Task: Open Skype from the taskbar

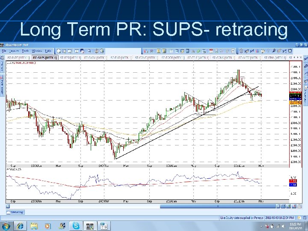Action: (76, 226)
